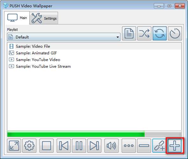Go back to previous playlist item

64,146
